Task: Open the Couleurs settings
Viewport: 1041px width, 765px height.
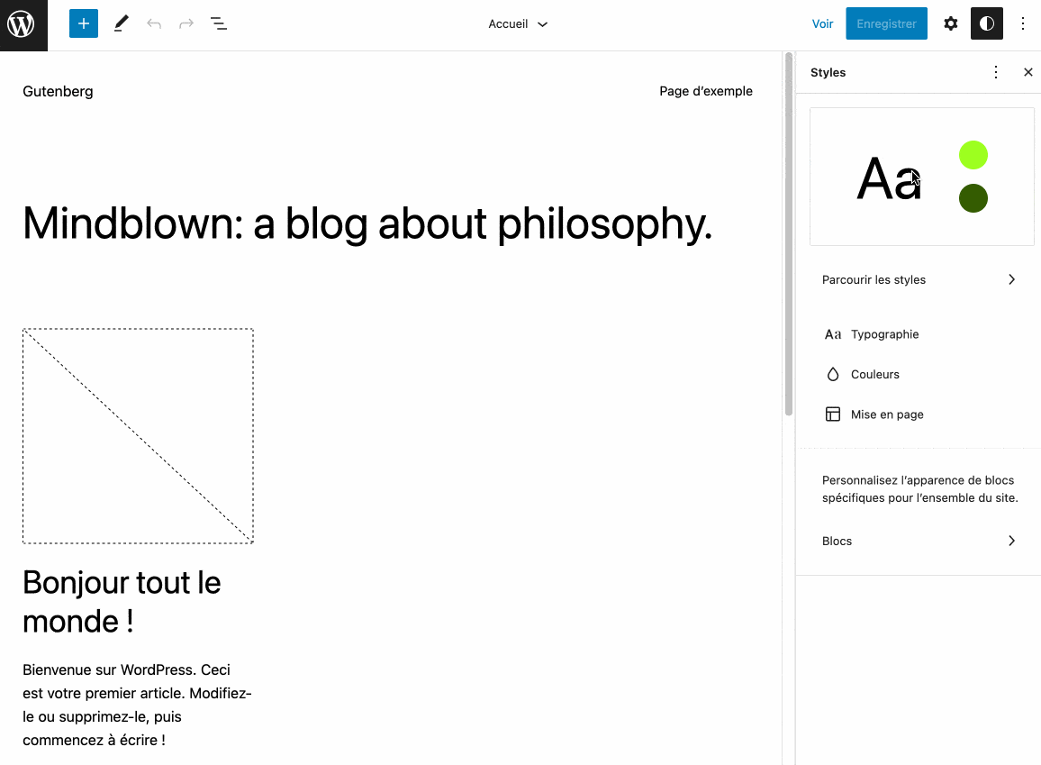Action: (x=919, y=375)
